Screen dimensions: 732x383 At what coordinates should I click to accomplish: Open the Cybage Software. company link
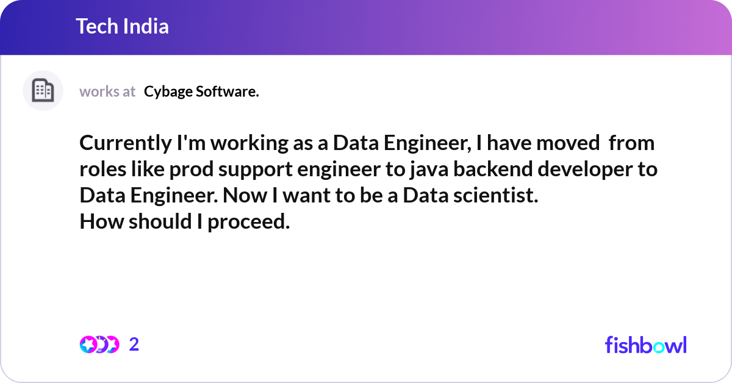tap(201, 91)
